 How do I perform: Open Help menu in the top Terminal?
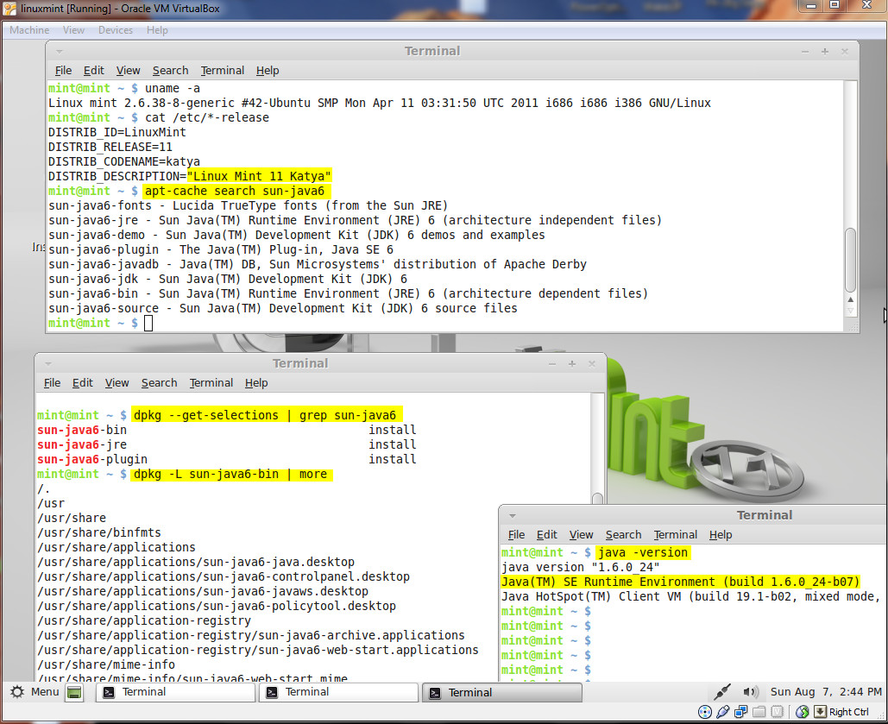pyautogui.click(x=268, y=71)
